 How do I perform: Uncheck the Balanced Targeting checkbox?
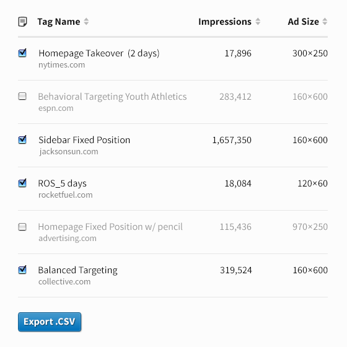click(x=22, y=270)
